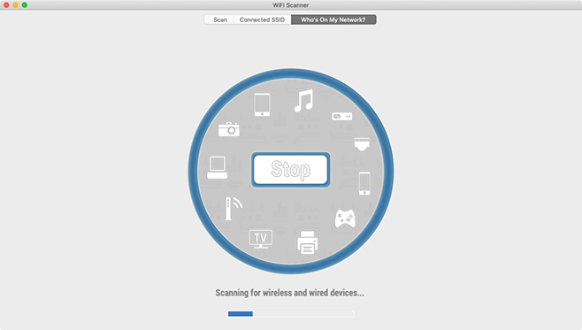Maximize the WiFi Scanner window
The image size is (582, 330).
(x=25, y=4)
